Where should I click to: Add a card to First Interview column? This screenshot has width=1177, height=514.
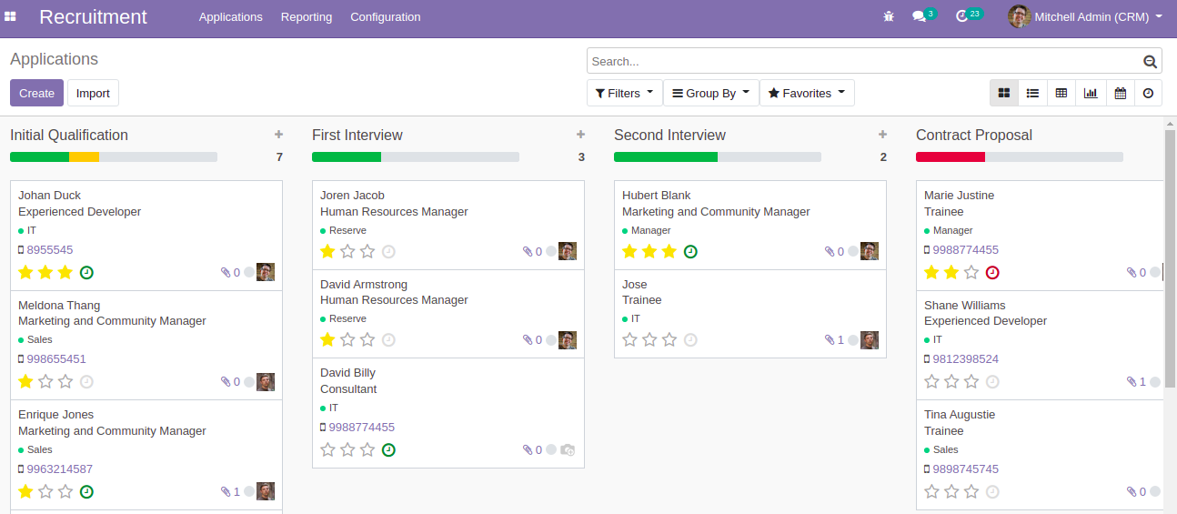pos(580,135)
